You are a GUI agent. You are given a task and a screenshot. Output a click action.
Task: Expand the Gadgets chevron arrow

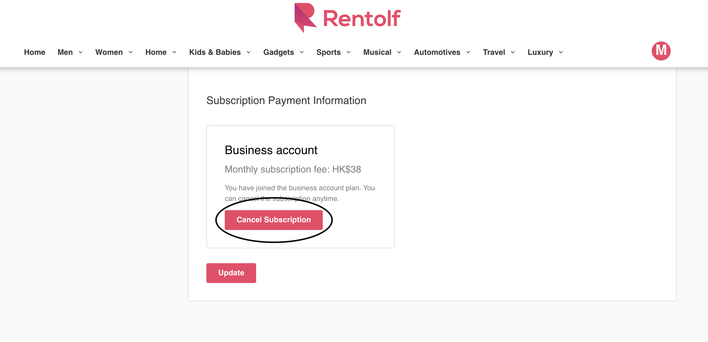[x=302, y=52]
